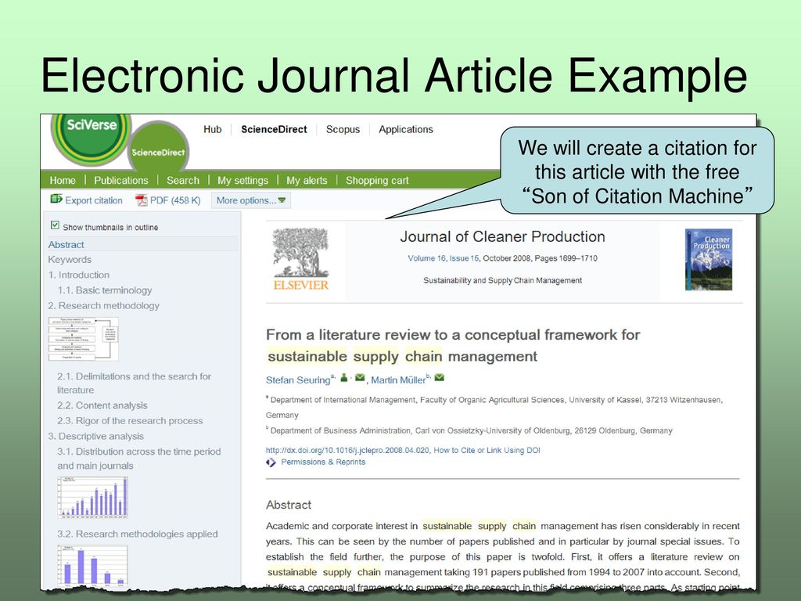Open the Hub tab
The width and height of the screenshot is (801, 601).
(x=213, y=129)
